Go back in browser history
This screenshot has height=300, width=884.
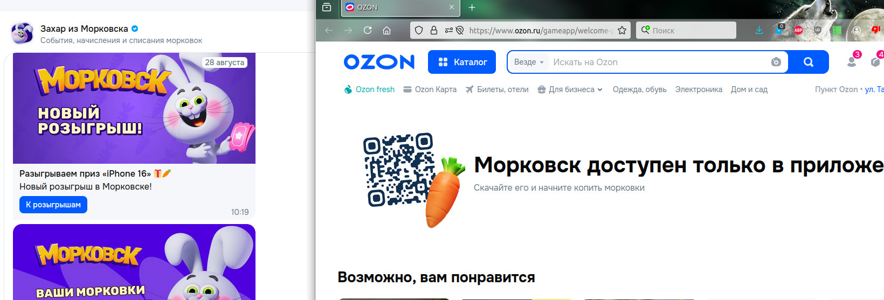pyautogui.click(x=329, y=30)
